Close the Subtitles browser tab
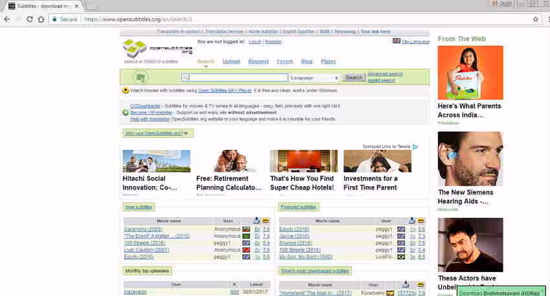Image resolution: width=550 pixels, height=296 pixels. 76,6
